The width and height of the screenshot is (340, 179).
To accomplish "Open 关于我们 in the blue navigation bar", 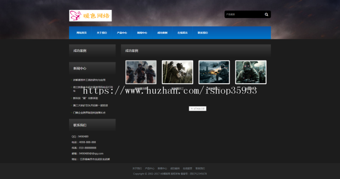I will [102, 33].
